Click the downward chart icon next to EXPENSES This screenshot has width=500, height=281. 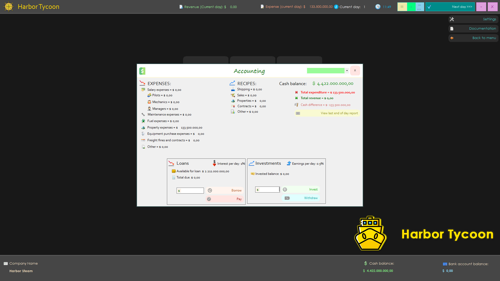tap(142, 83)
